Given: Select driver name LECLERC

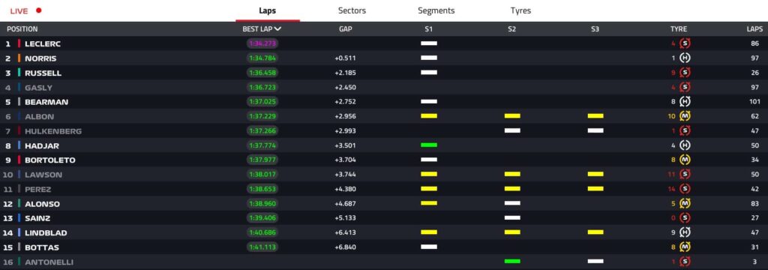Looking at the screenshot, I should pos(43,43).
